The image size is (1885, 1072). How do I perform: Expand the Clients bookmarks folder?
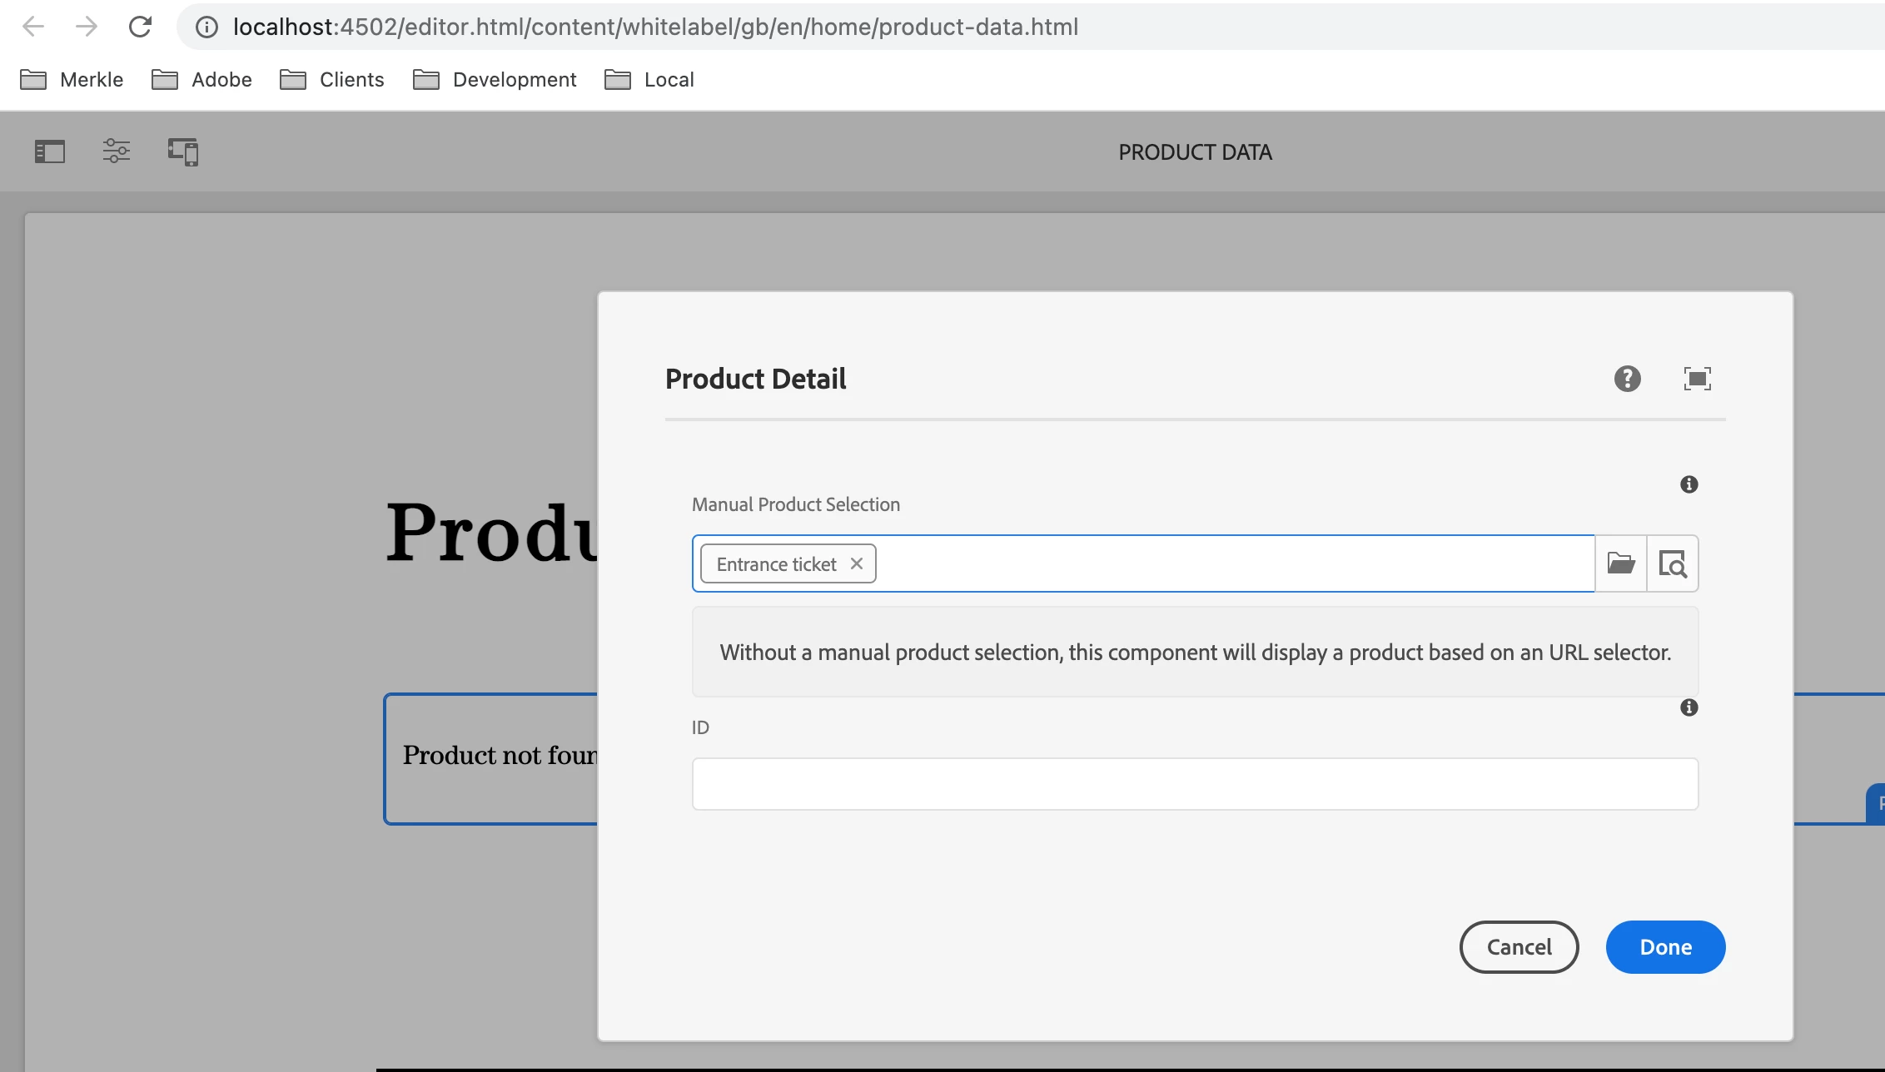[332, 80]
